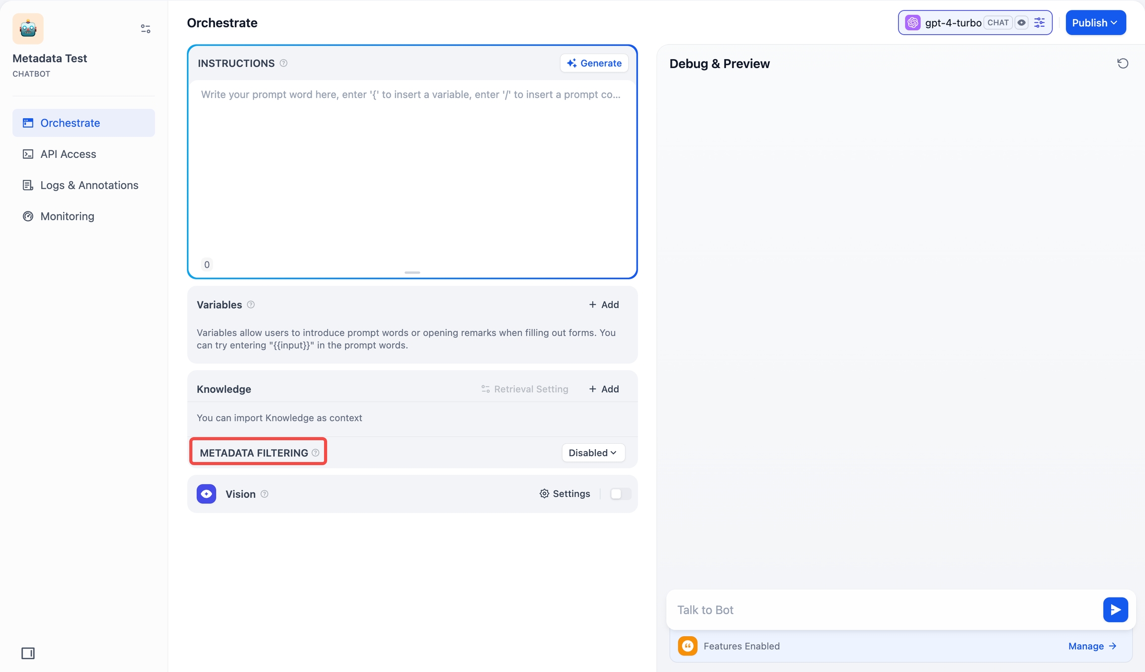Open the Metadata Filtering Disabled dropdown
The image size is (1145, 672).
(x=593, y=453)
